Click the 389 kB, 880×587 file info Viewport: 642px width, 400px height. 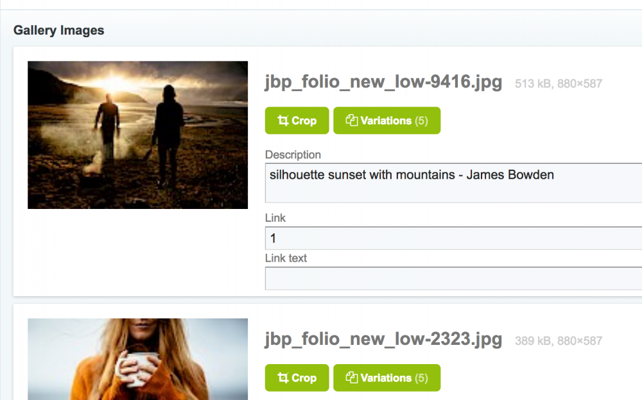[x=559, y=341]
